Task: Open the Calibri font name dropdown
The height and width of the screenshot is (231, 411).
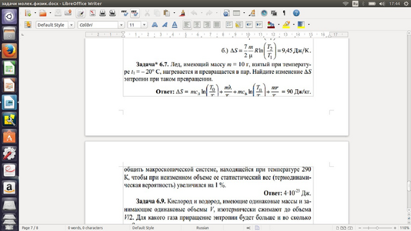Action: (x=121, y=25)
